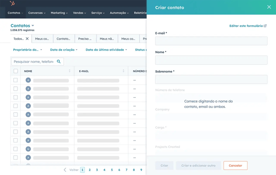
Task: Select the Meus nã... tab
Action: pyautogui.click(x=107, y=39)
